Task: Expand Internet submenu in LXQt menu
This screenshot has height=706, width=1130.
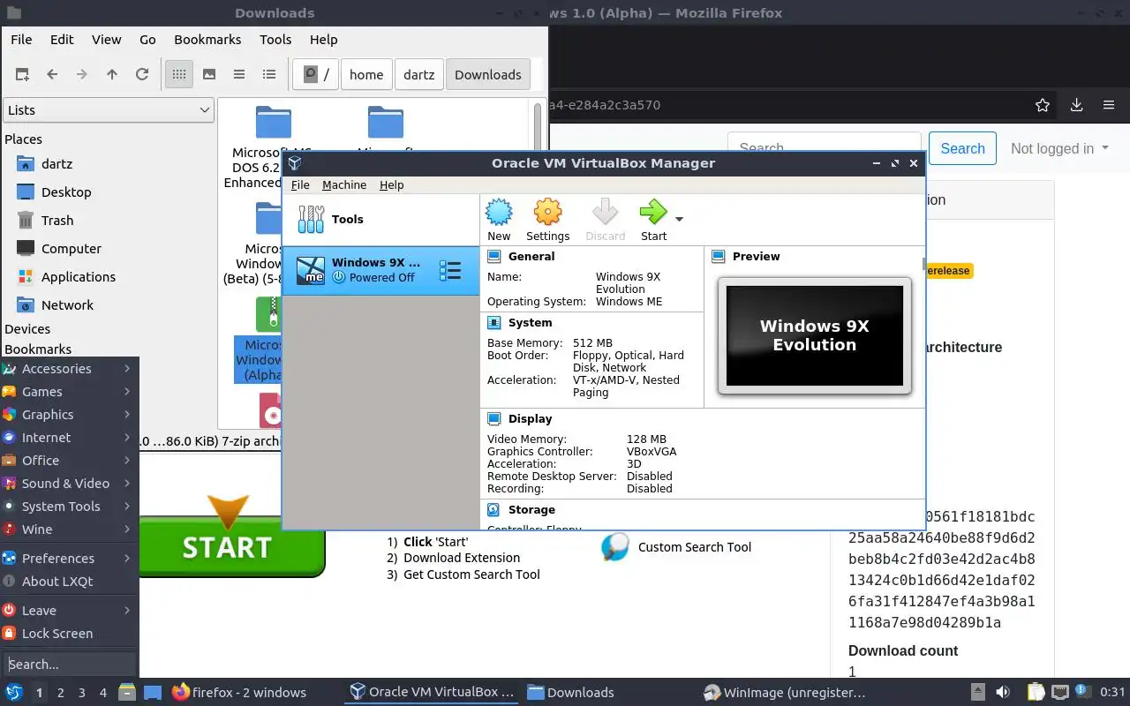Action: 69,438
